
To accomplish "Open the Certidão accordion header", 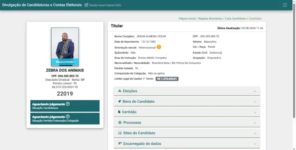I will pyautogui.click(x=187, y=112).
